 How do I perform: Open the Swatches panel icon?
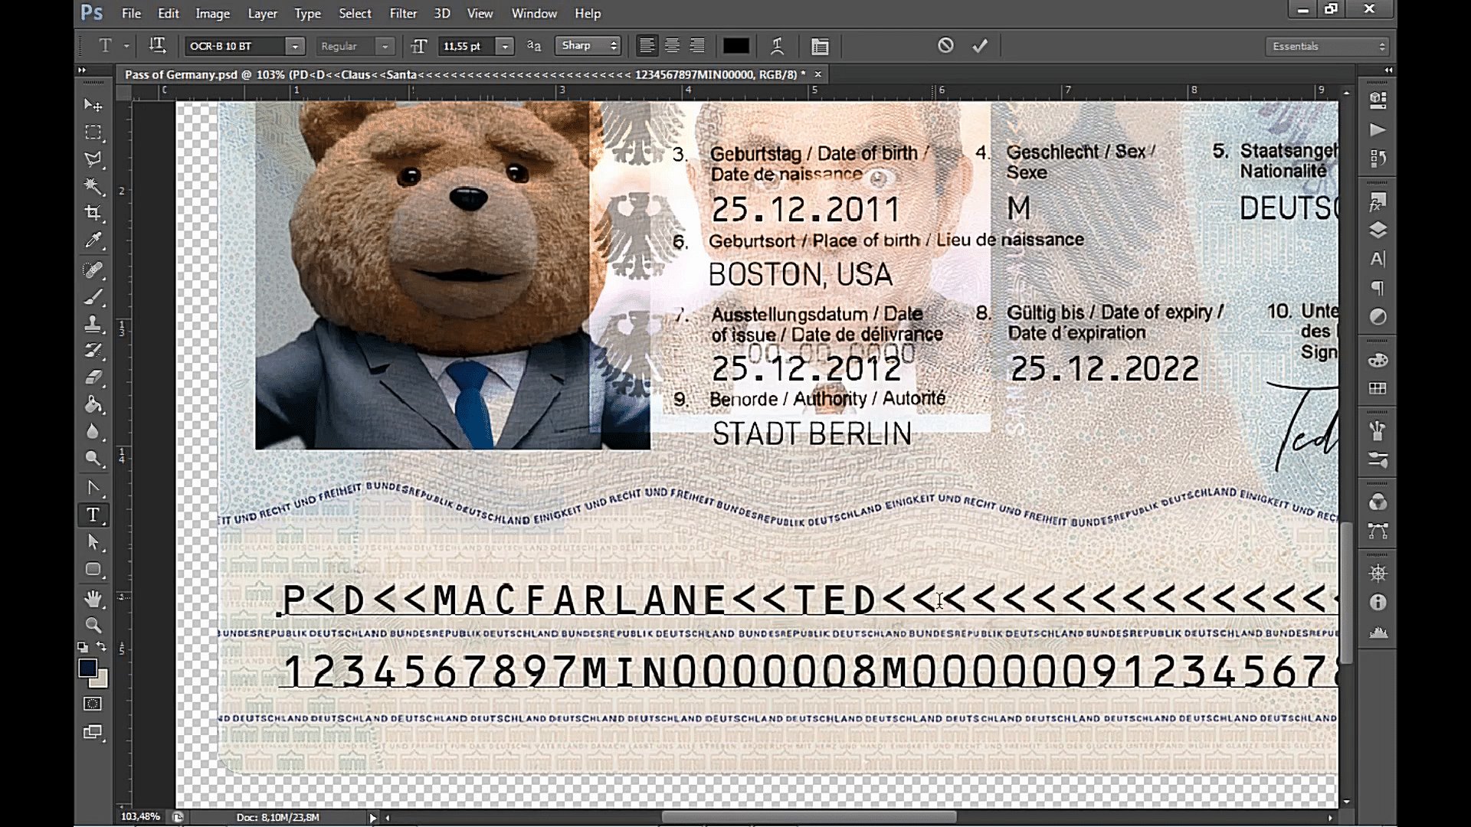[1378, 388]
